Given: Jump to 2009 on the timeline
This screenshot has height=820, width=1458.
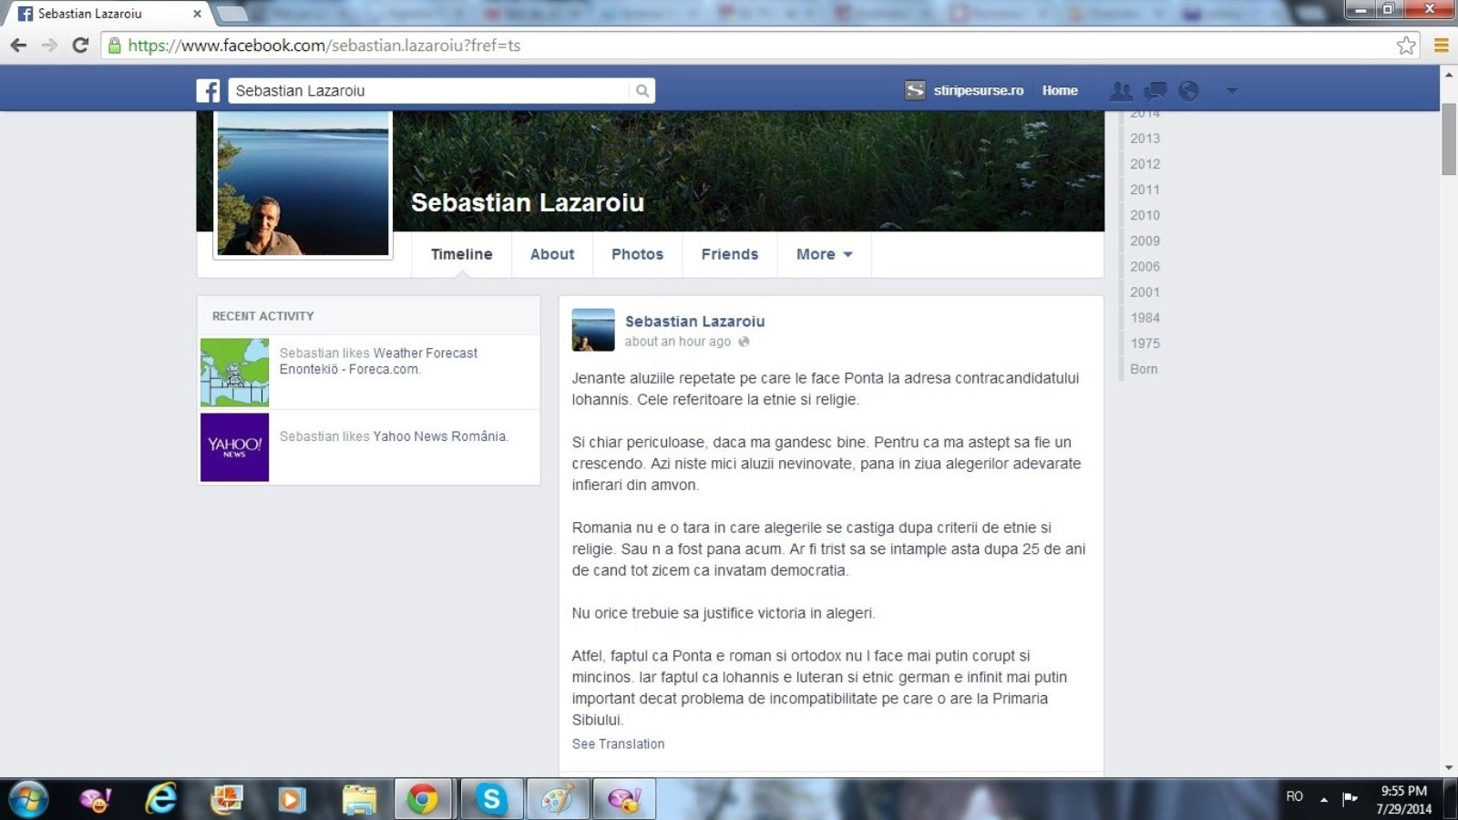Looking at the screenshot, I should click(x=1145, y=241).
